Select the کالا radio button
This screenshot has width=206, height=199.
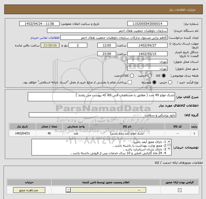pos(164,76)
